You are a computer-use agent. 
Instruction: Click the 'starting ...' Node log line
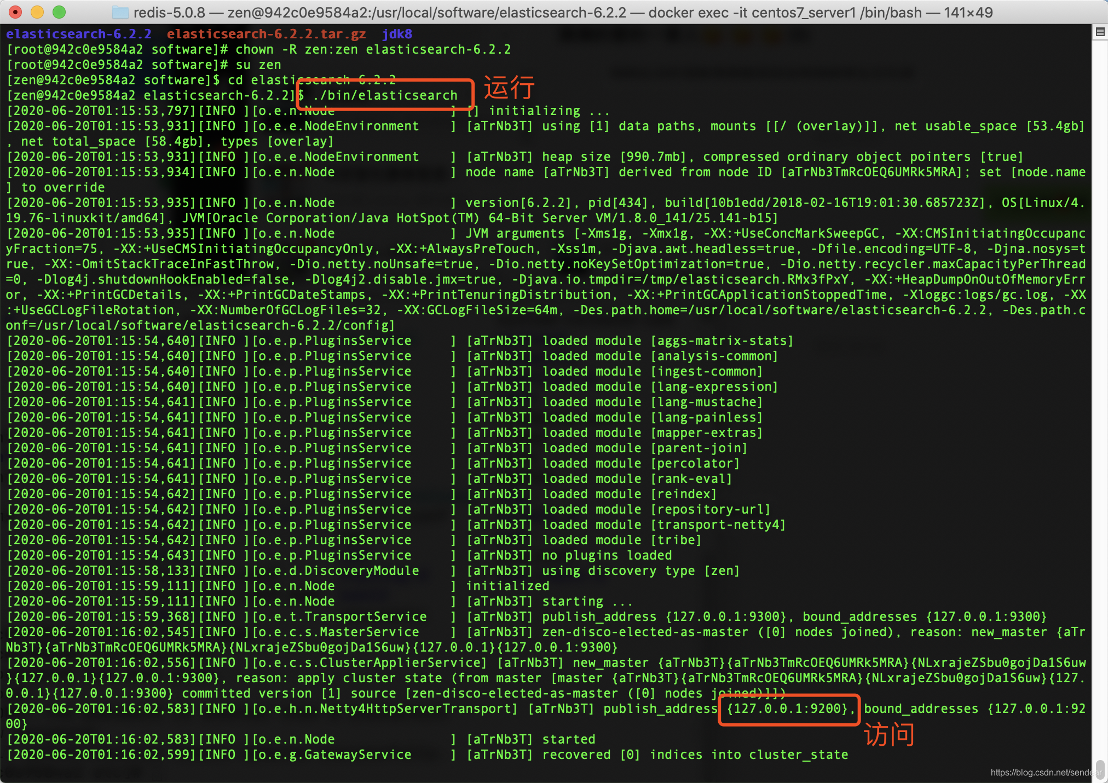pos(320,601)
